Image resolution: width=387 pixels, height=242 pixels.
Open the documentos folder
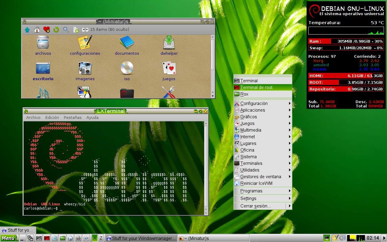pyautogui.click(x=127, y=46)
